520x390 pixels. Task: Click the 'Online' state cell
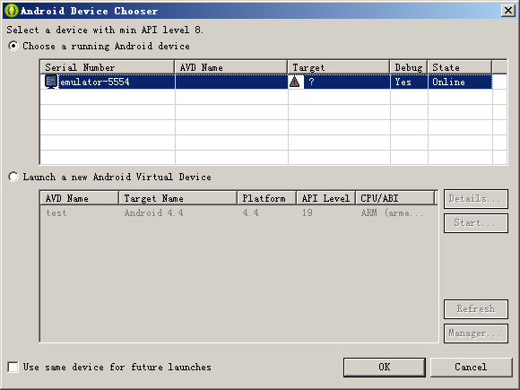pyautogui.click(x=460, y=82)
